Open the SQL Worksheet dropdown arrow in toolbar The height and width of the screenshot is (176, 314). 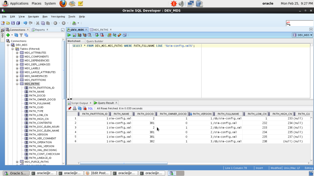(78, 23)
